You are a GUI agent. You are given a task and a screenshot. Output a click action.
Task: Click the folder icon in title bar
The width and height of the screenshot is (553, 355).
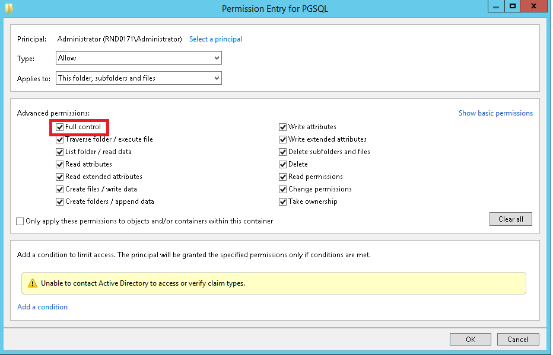9,8
